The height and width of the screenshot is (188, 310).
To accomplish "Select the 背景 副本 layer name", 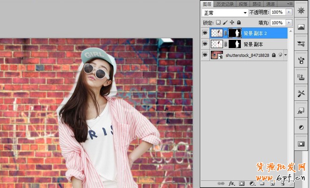I will [253, 44].
